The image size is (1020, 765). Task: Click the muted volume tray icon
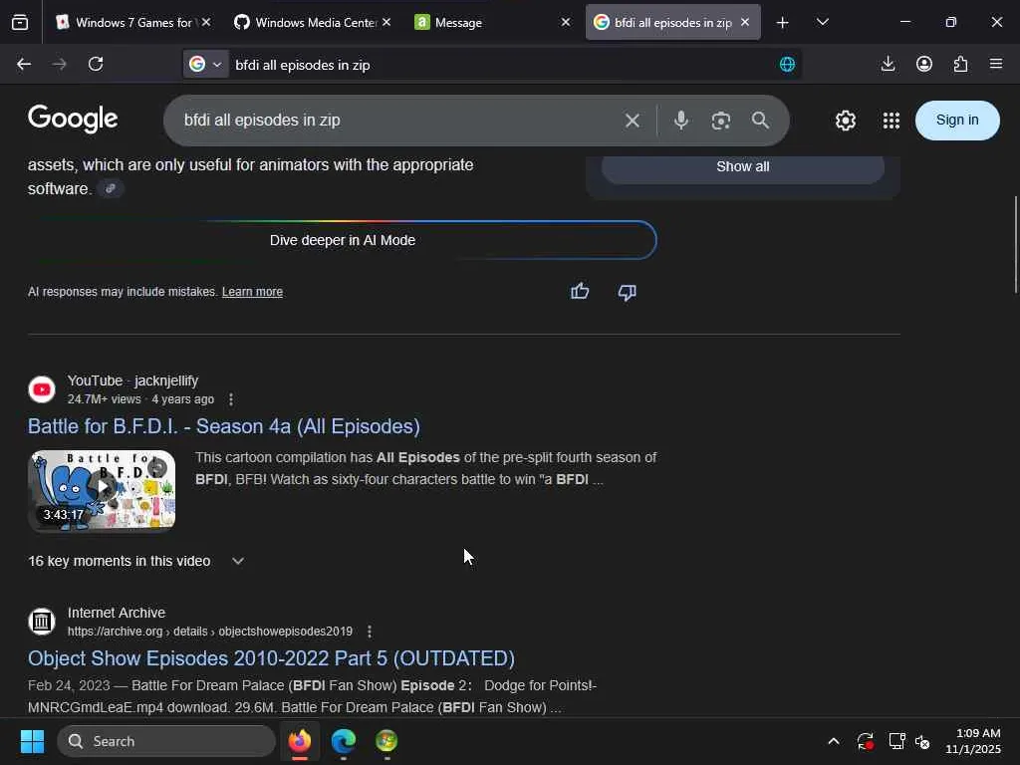(x=922, y=741)
